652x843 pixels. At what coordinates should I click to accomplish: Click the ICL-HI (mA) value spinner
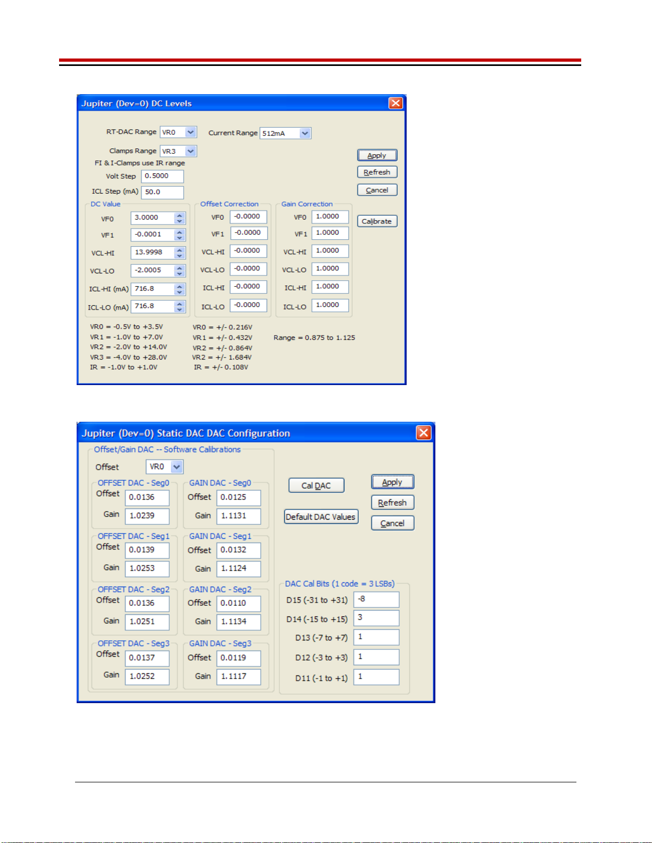(x=180, y=289)
